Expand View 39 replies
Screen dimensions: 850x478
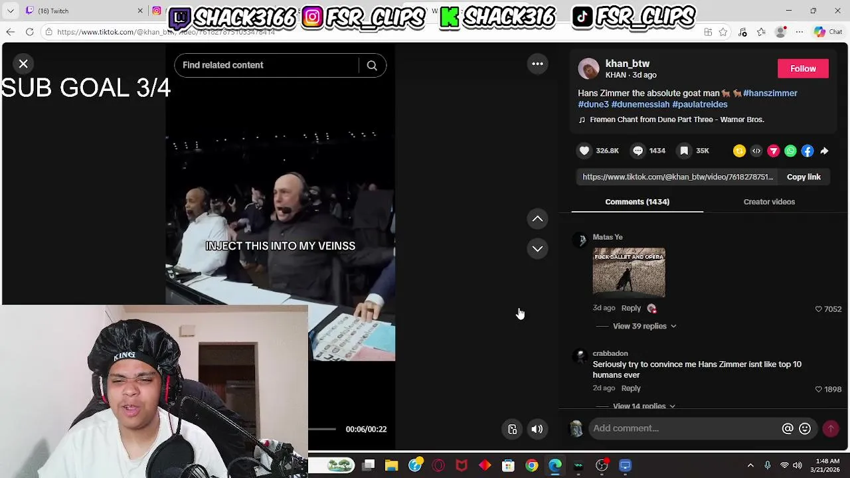pyautogui.click(x=644, y=326)
